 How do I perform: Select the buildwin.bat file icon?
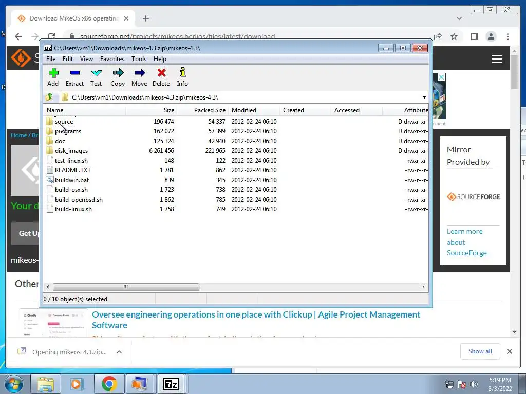[50, 180]
